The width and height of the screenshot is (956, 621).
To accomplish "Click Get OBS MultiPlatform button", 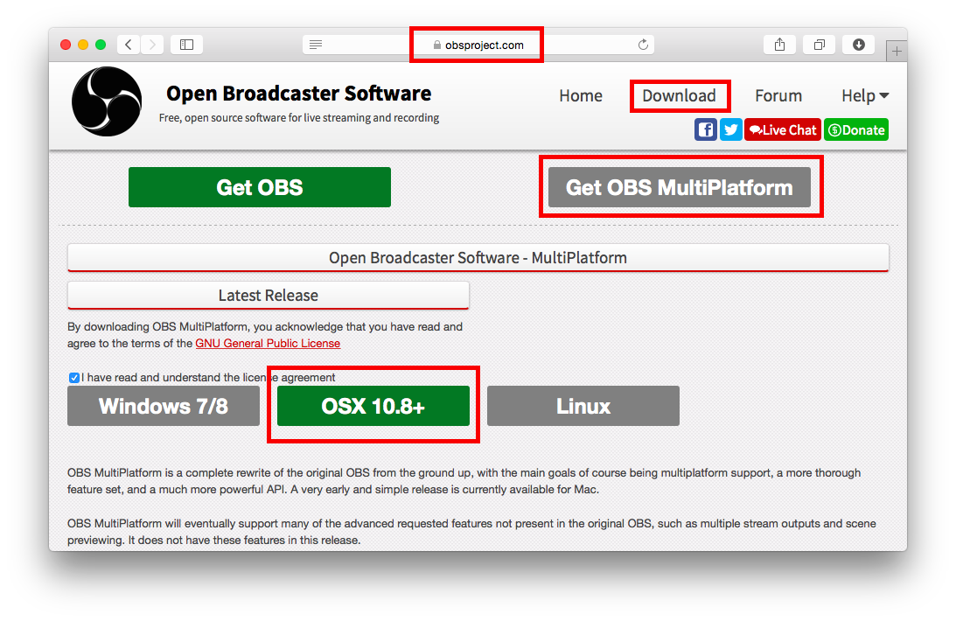I will (680, 187).
